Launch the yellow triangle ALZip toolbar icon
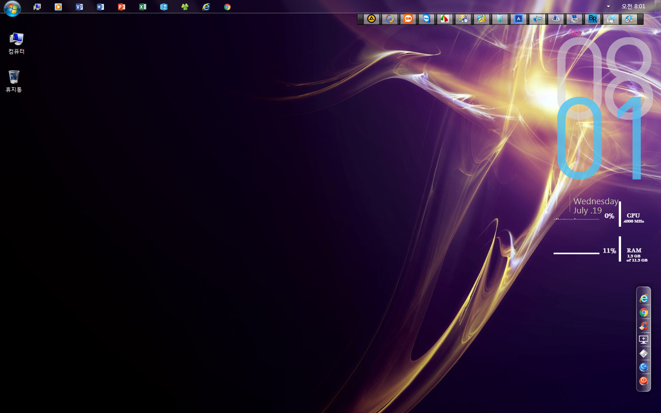This screenshot has width=661, height=413. (x=371, y=19)
